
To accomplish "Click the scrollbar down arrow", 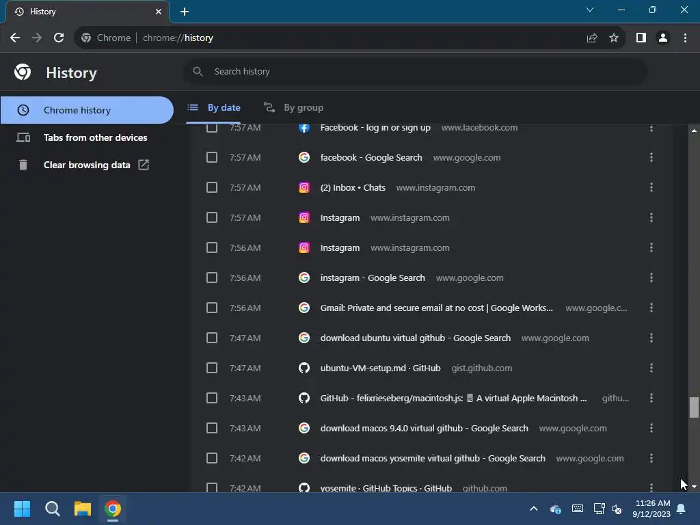I will (x=694, y=487).
